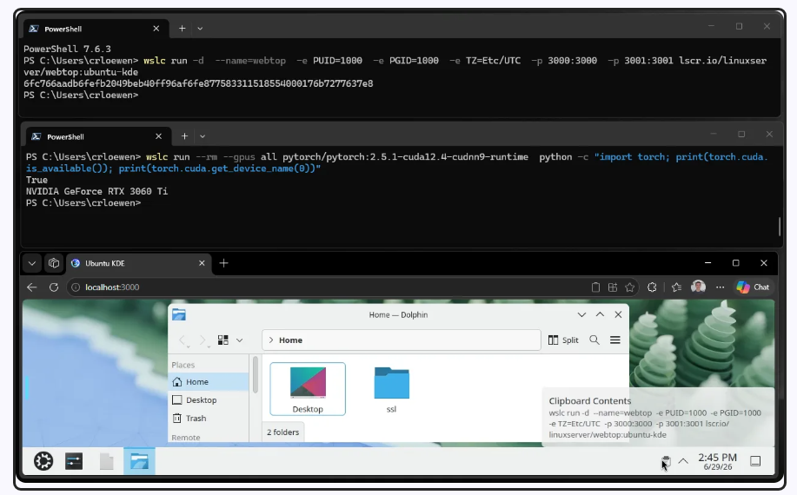Open the KDE application launcher
This screenshot has height=495, width=797.
pyautogui.click(x=43, y=461)
